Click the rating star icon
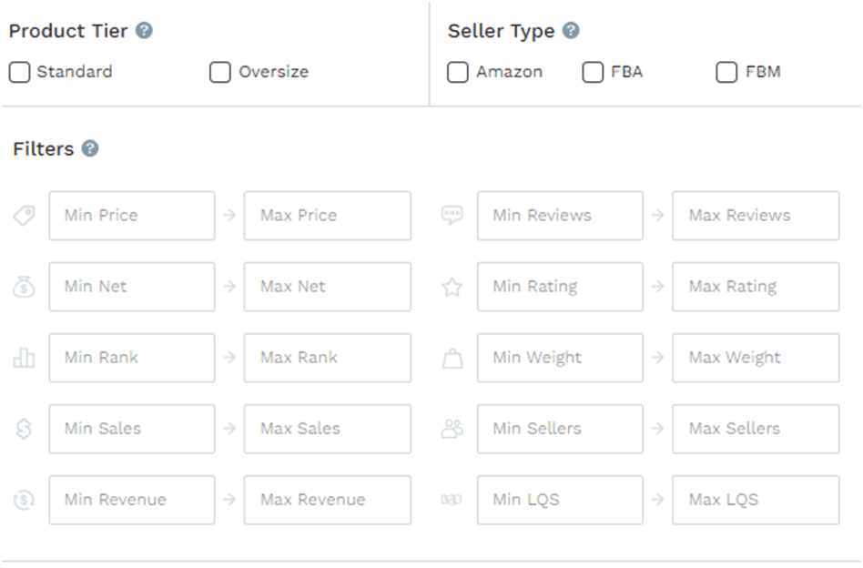Screen dimensions: 863x568 point(452,287)
